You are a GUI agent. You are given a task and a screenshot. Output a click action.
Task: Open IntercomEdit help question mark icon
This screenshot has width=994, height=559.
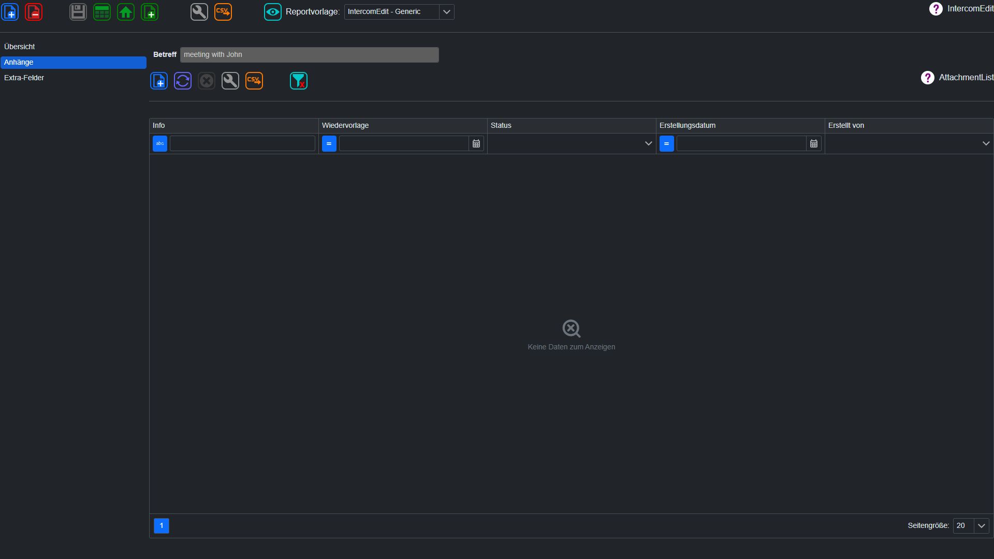point(936,9)
